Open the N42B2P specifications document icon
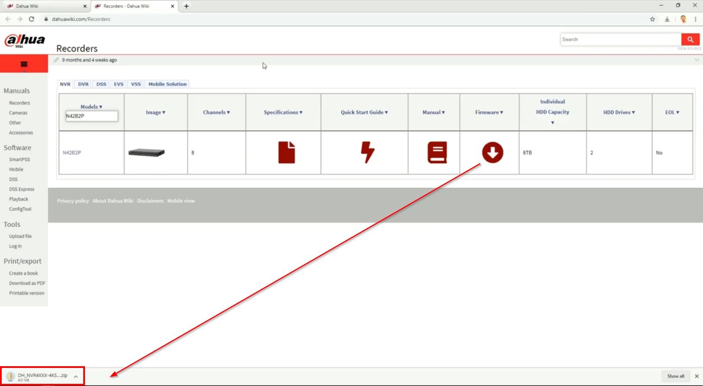The width and height of the screenshot is (703, 386). point(287,153)
